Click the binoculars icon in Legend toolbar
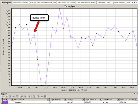The width and height of the screenshot is (138, 104). coord(14,97)
